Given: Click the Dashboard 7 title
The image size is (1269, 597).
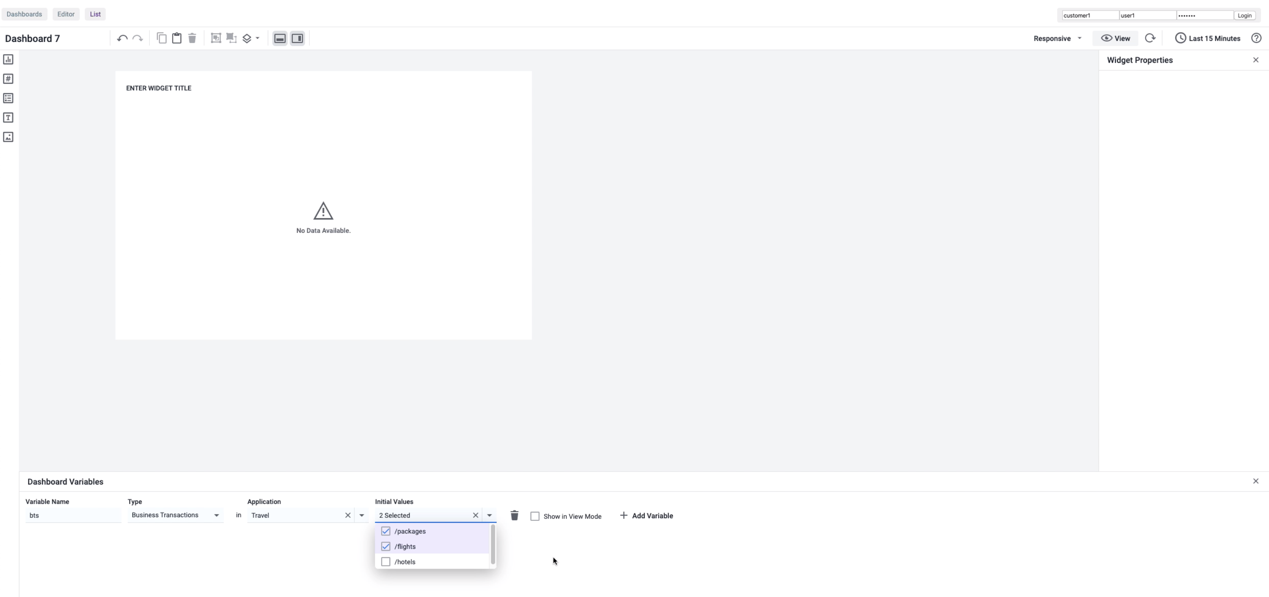Looking at the screenshot, I should tap(33, 38).
